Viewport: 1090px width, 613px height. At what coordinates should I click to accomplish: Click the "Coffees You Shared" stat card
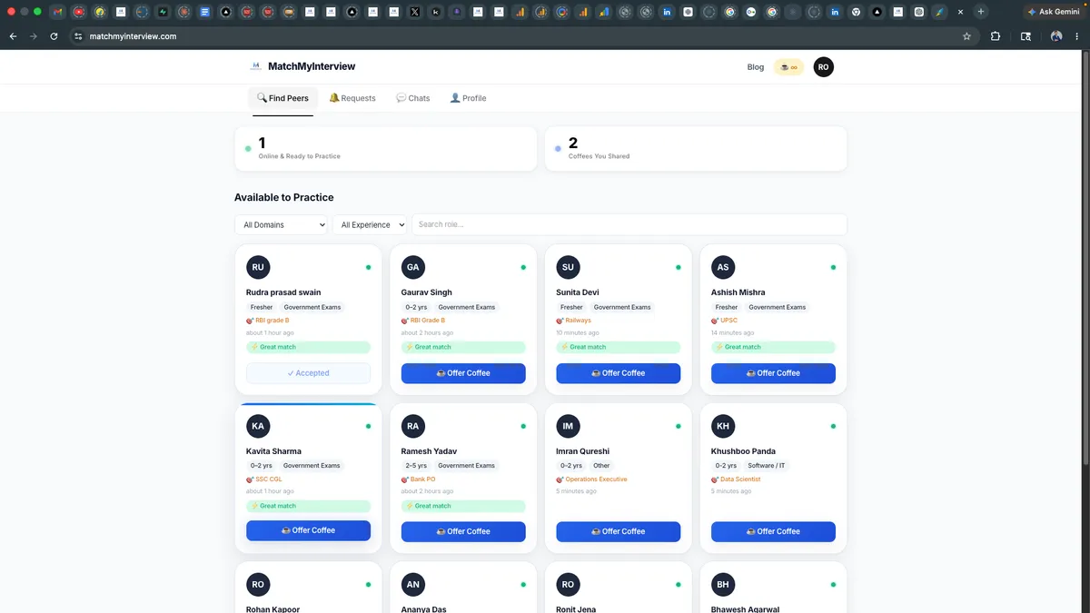point(696,148)
